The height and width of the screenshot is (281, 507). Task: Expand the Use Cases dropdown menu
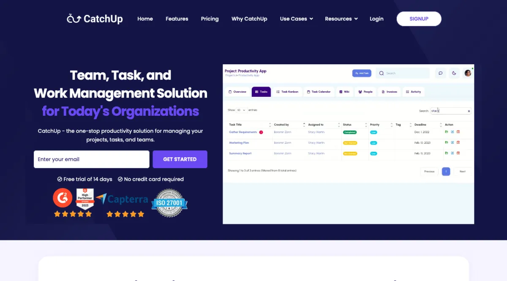(297, 19)
